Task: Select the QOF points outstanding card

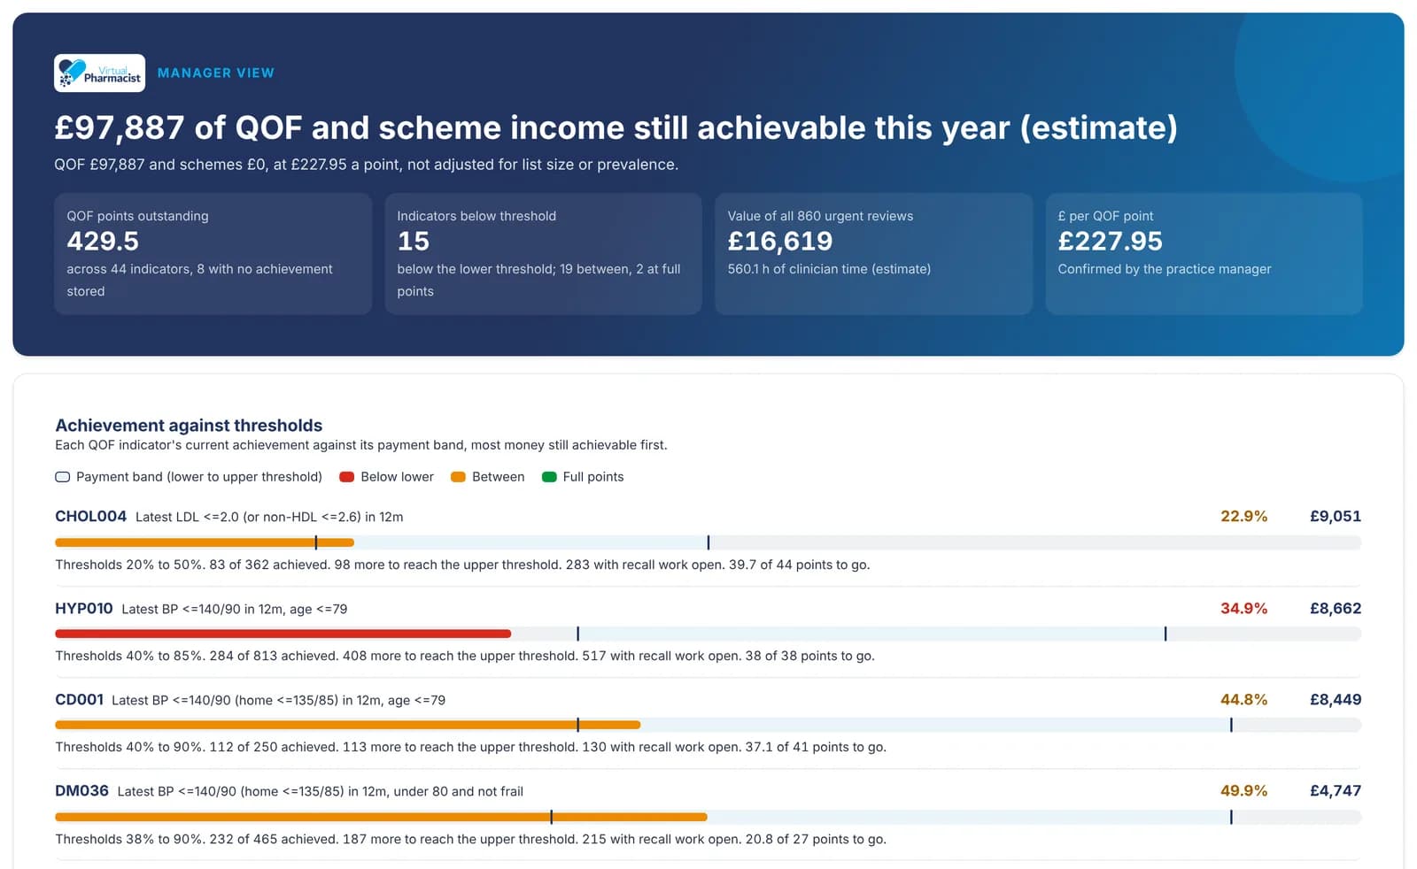Action: coord(213,254)
